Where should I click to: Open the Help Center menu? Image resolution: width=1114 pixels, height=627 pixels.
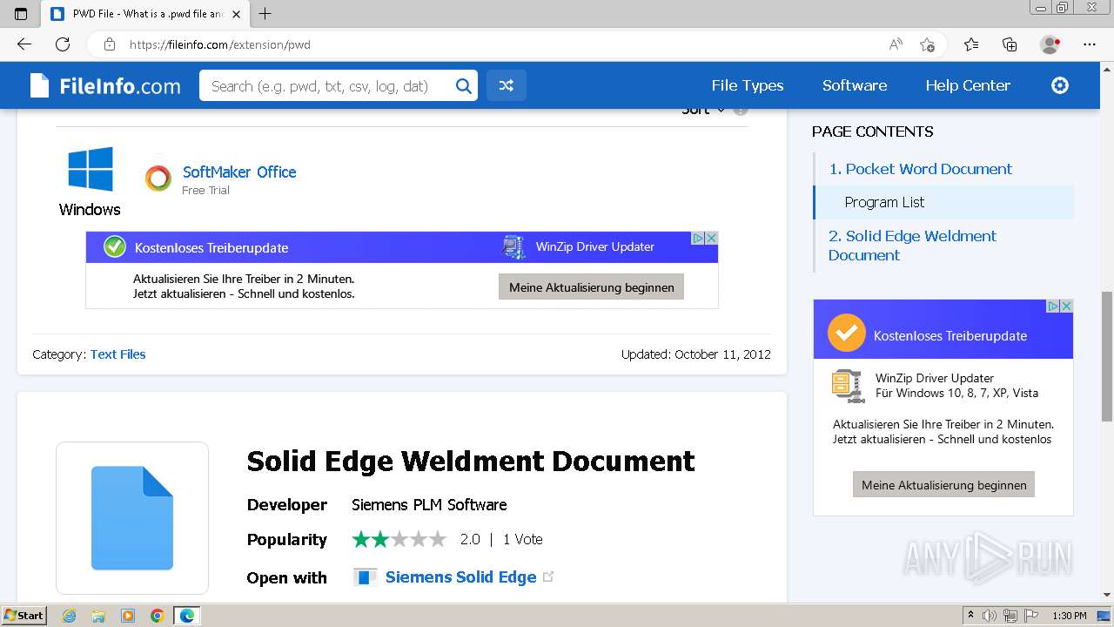968,85
